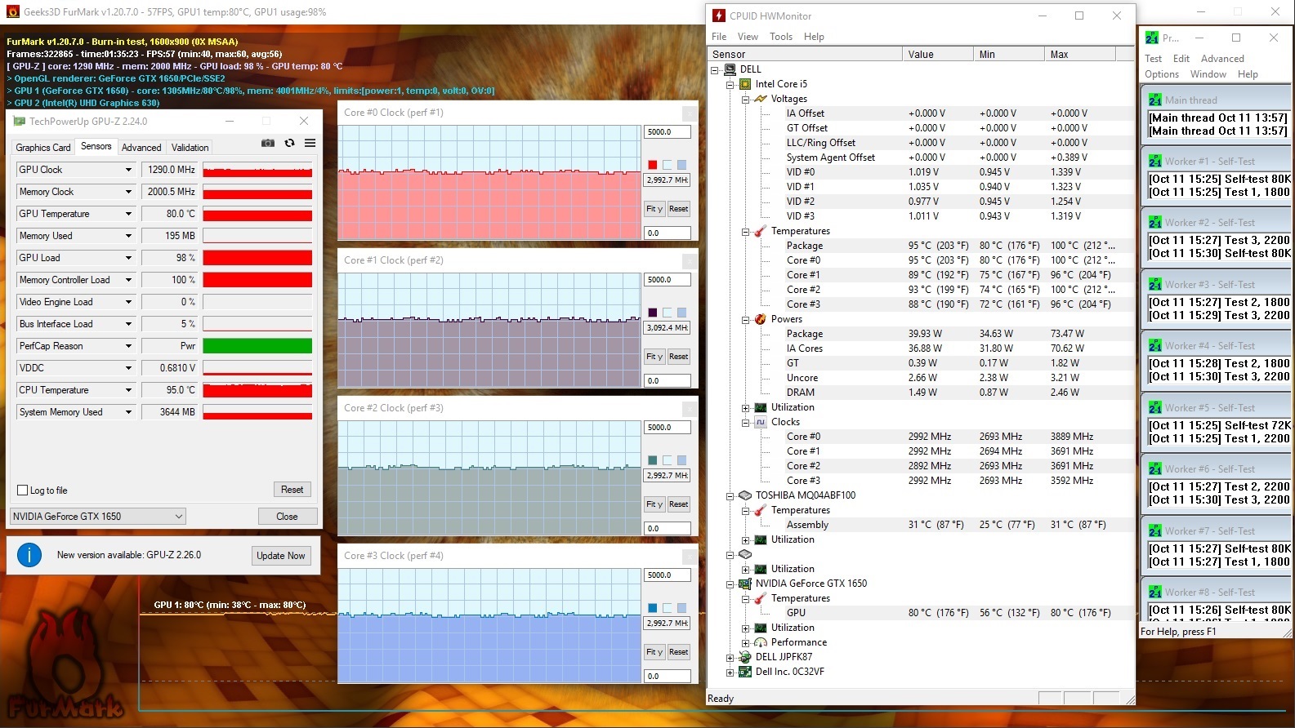Click the Worker #1 Self-Test window icon

click(x=1155, y=162)
